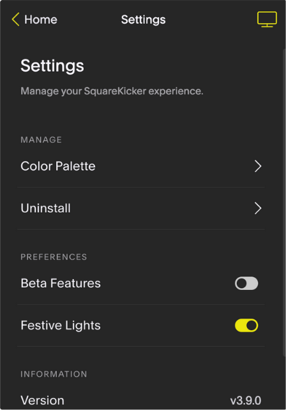Open the Color Palette settings row

(x=141, y=166)
